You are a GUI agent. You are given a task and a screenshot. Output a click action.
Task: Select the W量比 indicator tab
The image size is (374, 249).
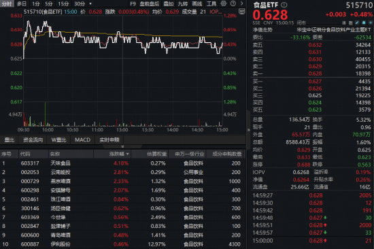58,139
